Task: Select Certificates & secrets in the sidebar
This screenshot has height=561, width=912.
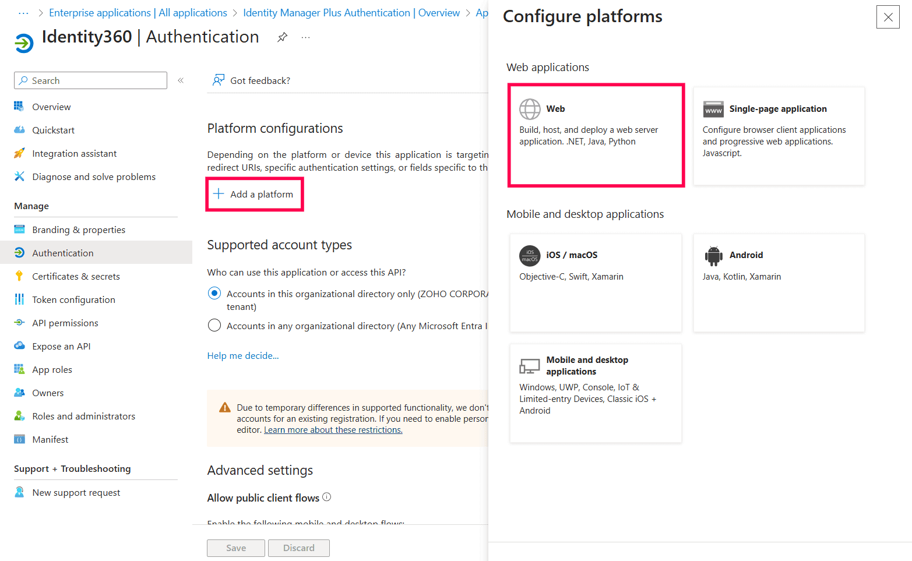Action: 76,276
